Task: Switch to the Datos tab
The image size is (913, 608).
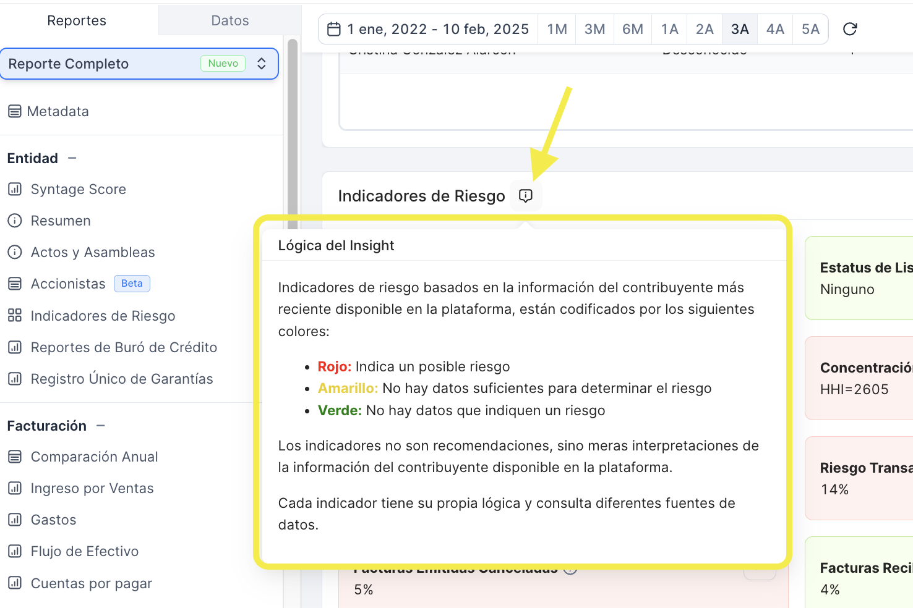Action: 230,20
